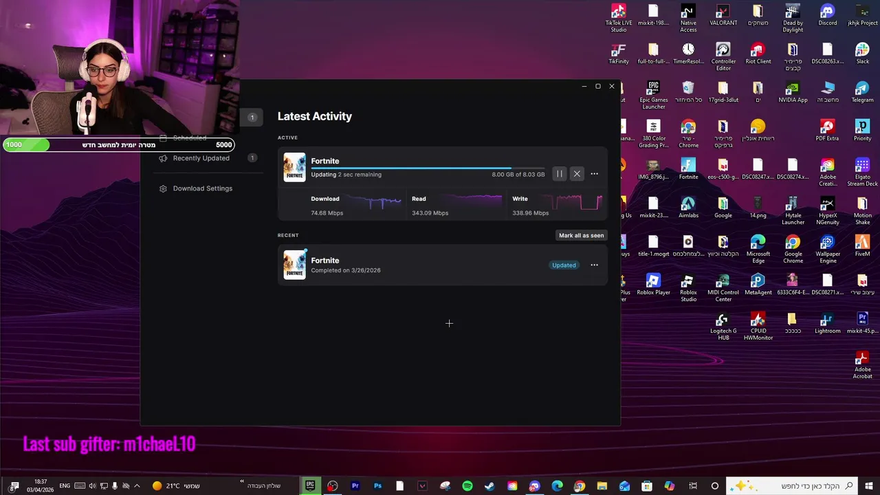880x495 pixels.
Task: Open TikFinity desktop icon
Action: (618, 54)
